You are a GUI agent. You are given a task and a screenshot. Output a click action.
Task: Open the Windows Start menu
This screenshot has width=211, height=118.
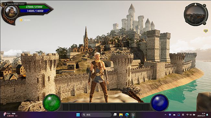78,115
